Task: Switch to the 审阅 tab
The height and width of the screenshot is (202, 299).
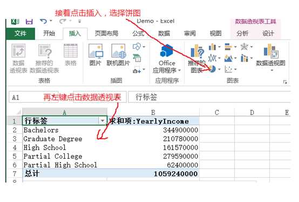Action: click(x=190, y=33)
